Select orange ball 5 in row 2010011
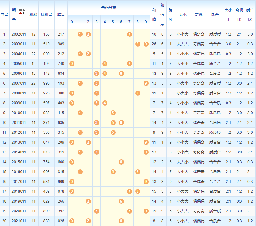 pos(113,113)
